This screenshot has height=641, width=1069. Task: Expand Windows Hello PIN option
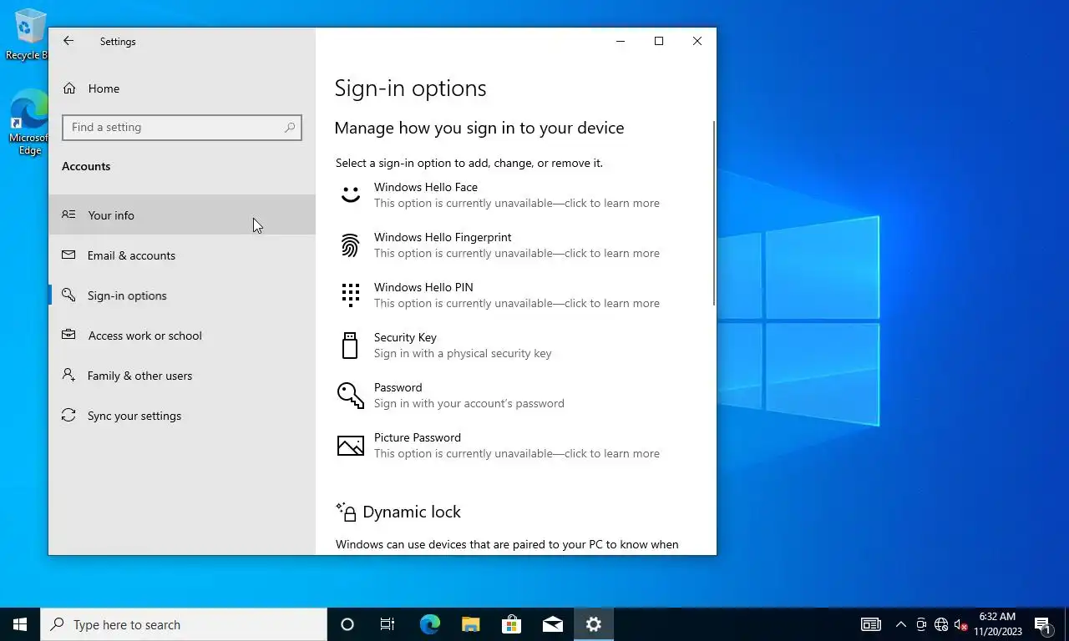(515, 295)
